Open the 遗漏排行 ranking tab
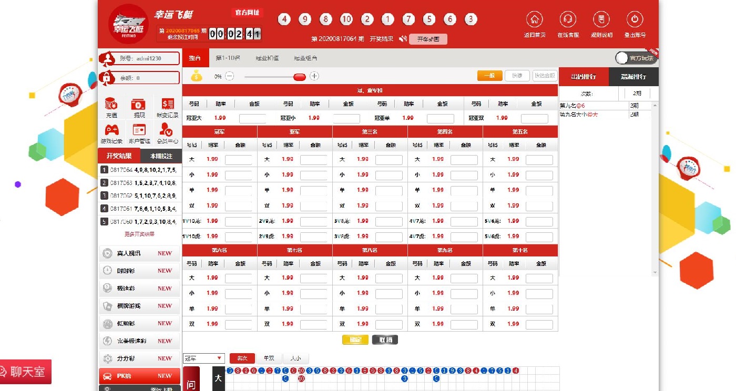Image resolution: width=736 pixels, height=391 pixels. click(633, 77)
